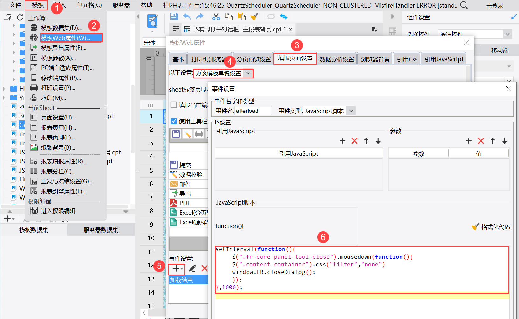This screenshot has height=319, width=519.
Task: Click the preview report icon
Action: coord(153,21)
